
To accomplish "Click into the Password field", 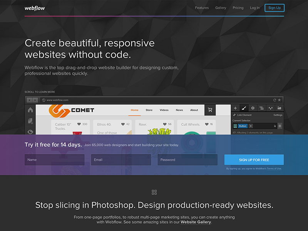I will click(x=187, y=160).
